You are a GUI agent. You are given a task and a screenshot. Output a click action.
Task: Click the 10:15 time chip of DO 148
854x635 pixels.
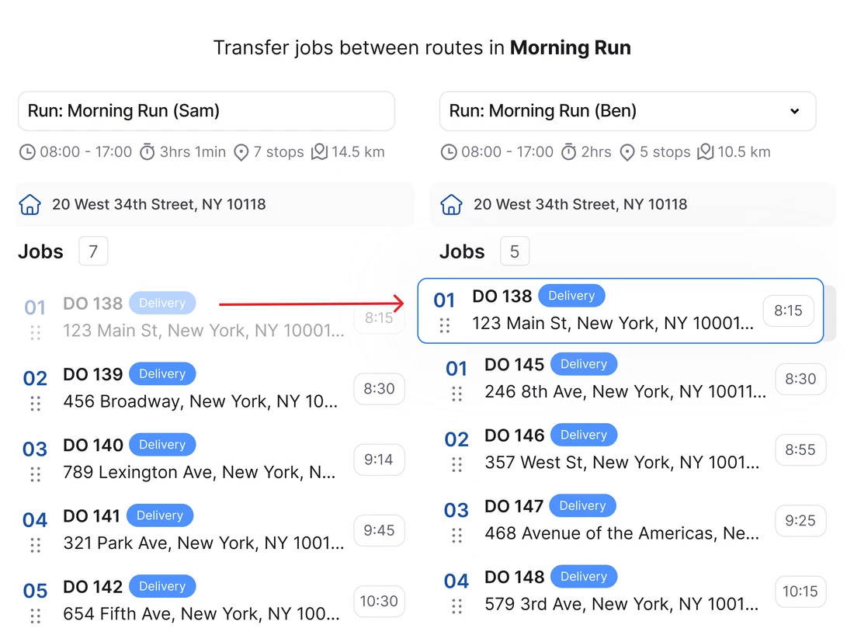[x=800, y=592]
